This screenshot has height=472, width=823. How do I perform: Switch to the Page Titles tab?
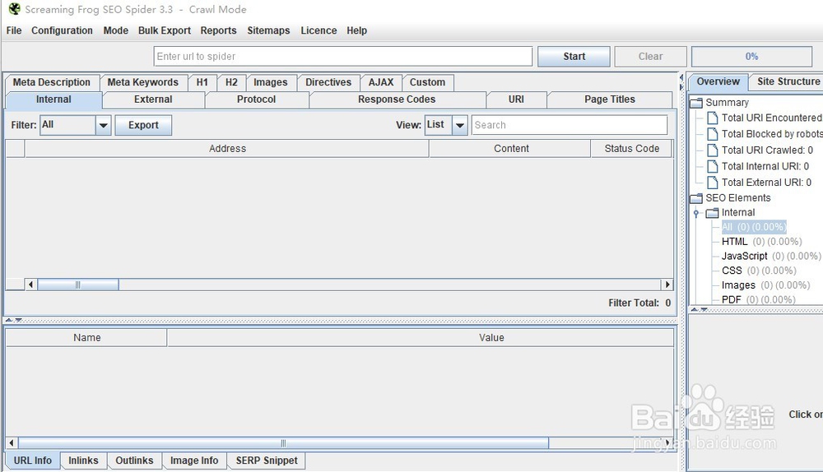610,99
